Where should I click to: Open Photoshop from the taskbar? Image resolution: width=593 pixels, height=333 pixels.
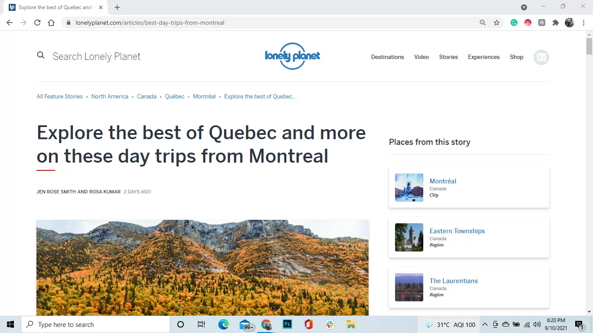pos(287,324)
